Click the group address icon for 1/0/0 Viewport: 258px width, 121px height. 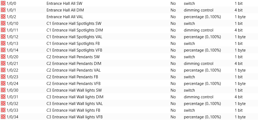3,3
